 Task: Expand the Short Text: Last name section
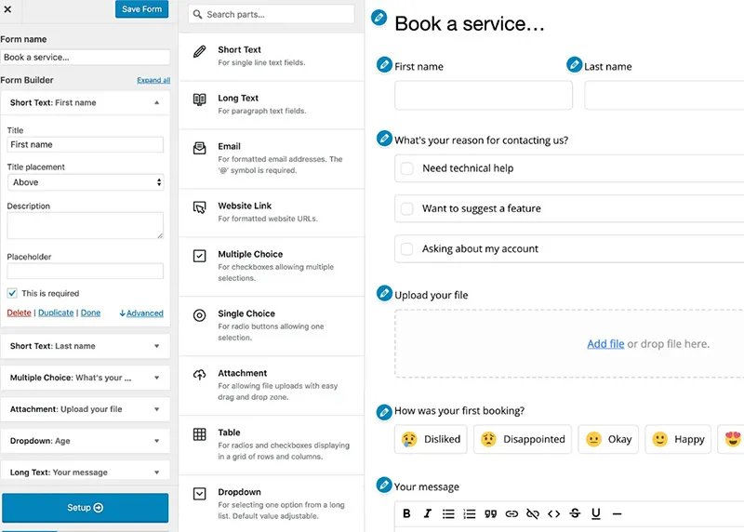(x=85, y=346)
